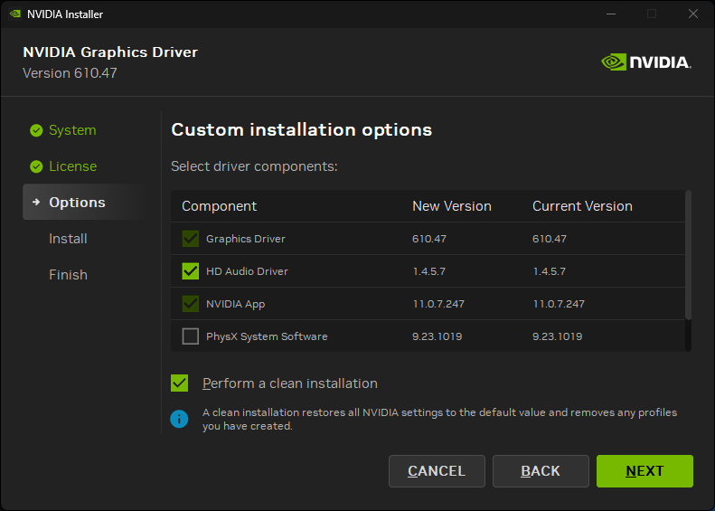Click the Custom installation options heading

[301, 130]
